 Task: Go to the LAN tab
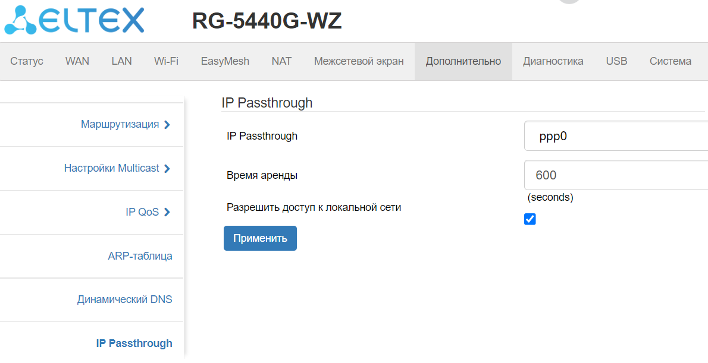tap(121, 61)
